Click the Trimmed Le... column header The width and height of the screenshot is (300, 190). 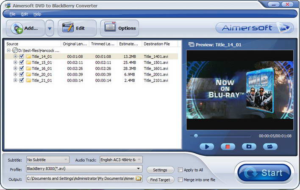coord(103,44)
